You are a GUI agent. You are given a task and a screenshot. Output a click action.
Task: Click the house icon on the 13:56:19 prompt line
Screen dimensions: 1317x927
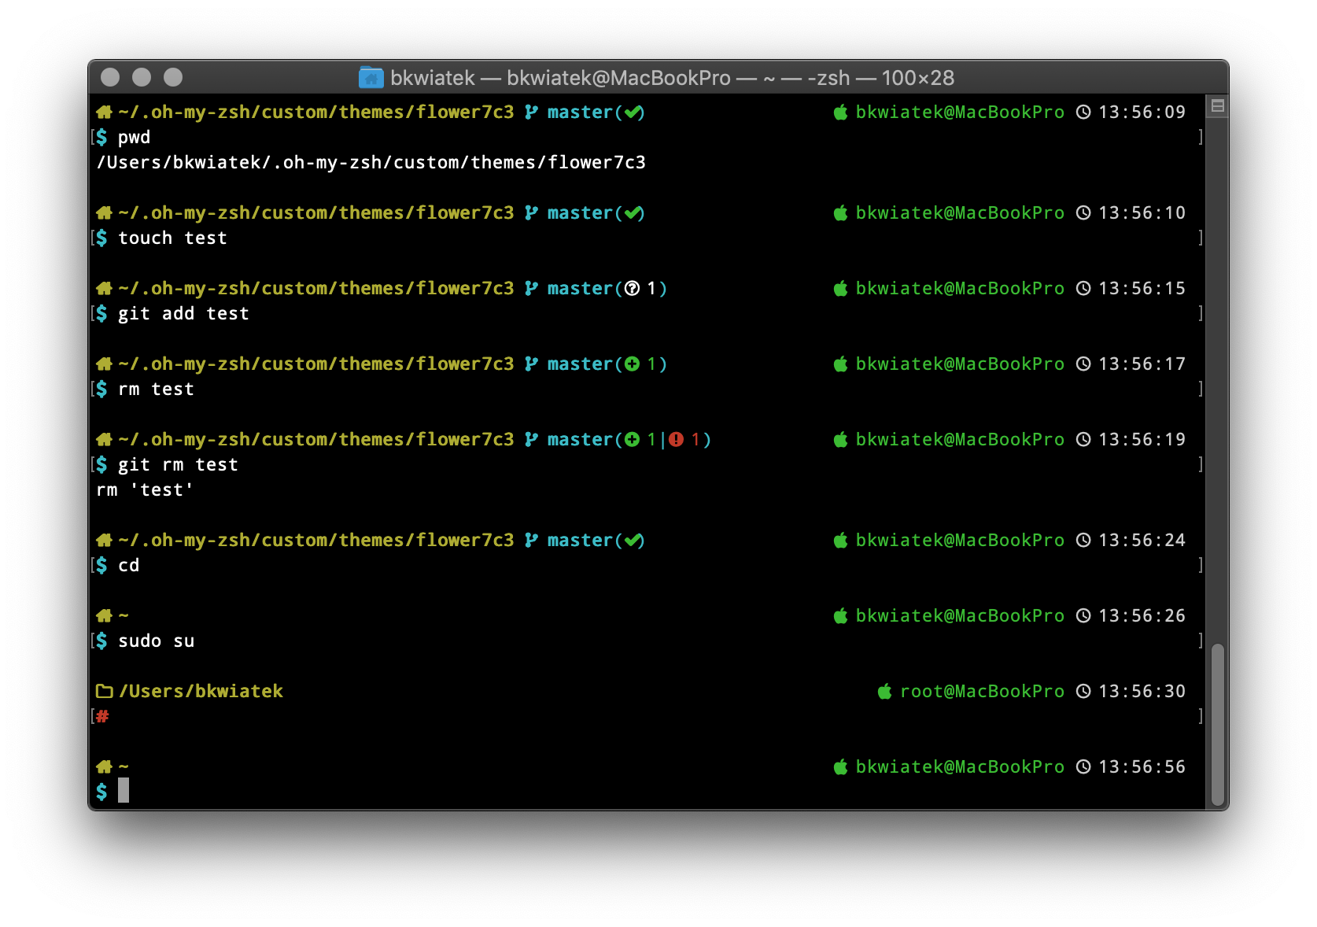point(104,439)
